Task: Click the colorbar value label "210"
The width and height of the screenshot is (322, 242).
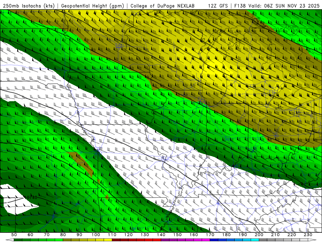Action: click(275, 235)
